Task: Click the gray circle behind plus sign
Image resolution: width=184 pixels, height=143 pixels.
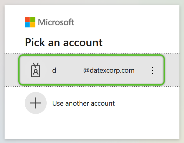Action: pos(36,103)
